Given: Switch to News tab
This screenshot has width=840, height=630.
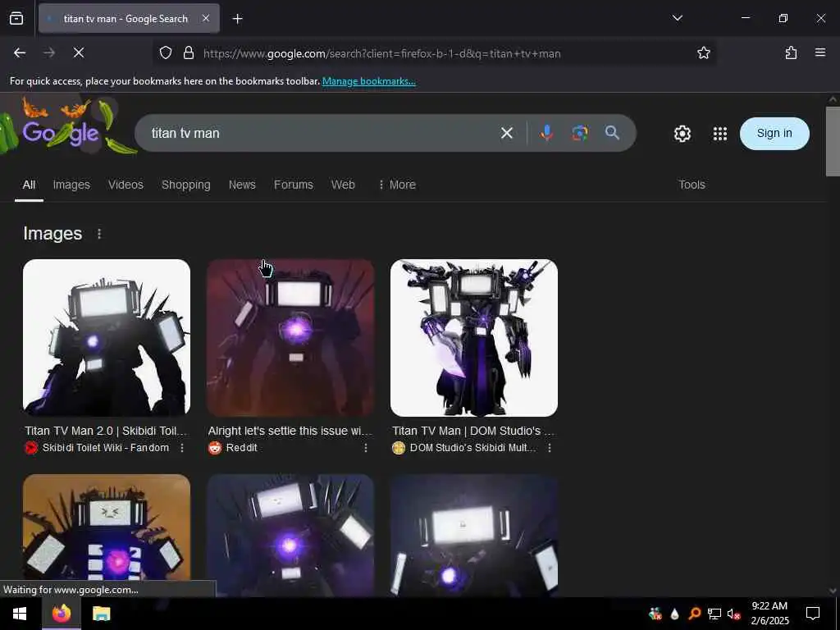Looking at the screenshot, I should point(242,185).
